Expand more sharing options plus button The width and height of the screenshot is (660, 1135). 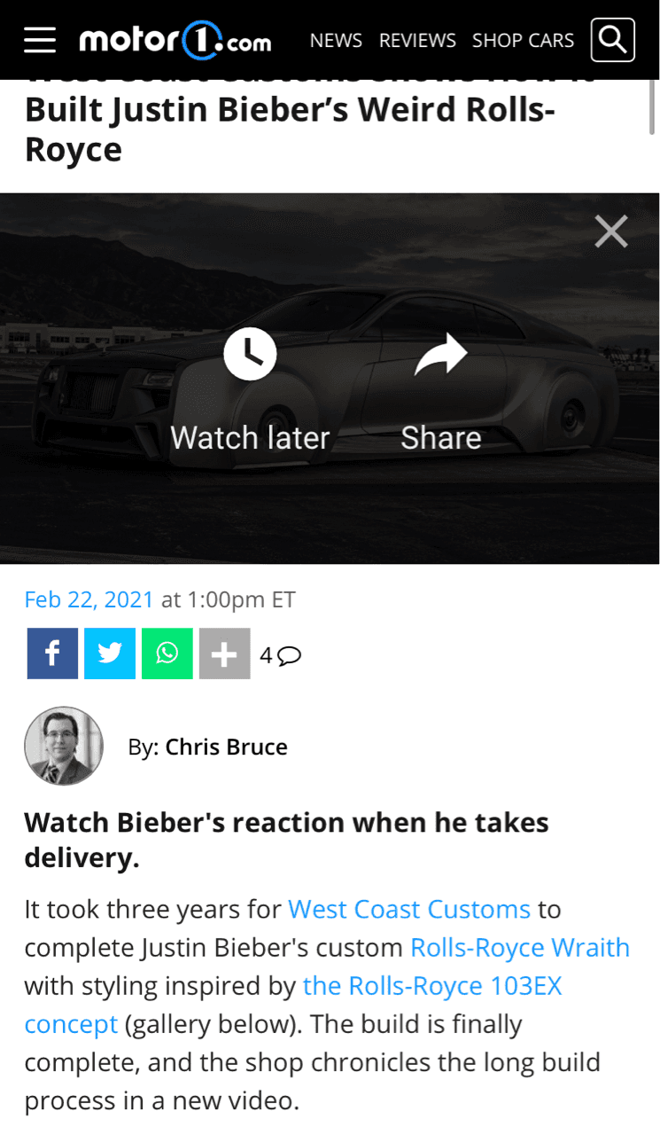coord(225,654)
